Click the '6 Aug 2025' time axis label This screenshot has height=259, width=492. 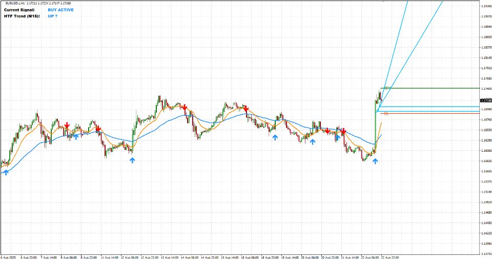(8, 257)
